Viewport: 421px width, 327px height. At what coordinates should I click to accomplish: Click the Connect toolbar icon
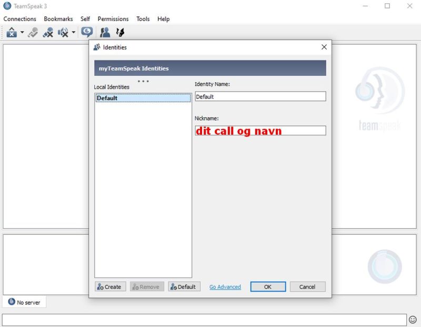(12, 33)
